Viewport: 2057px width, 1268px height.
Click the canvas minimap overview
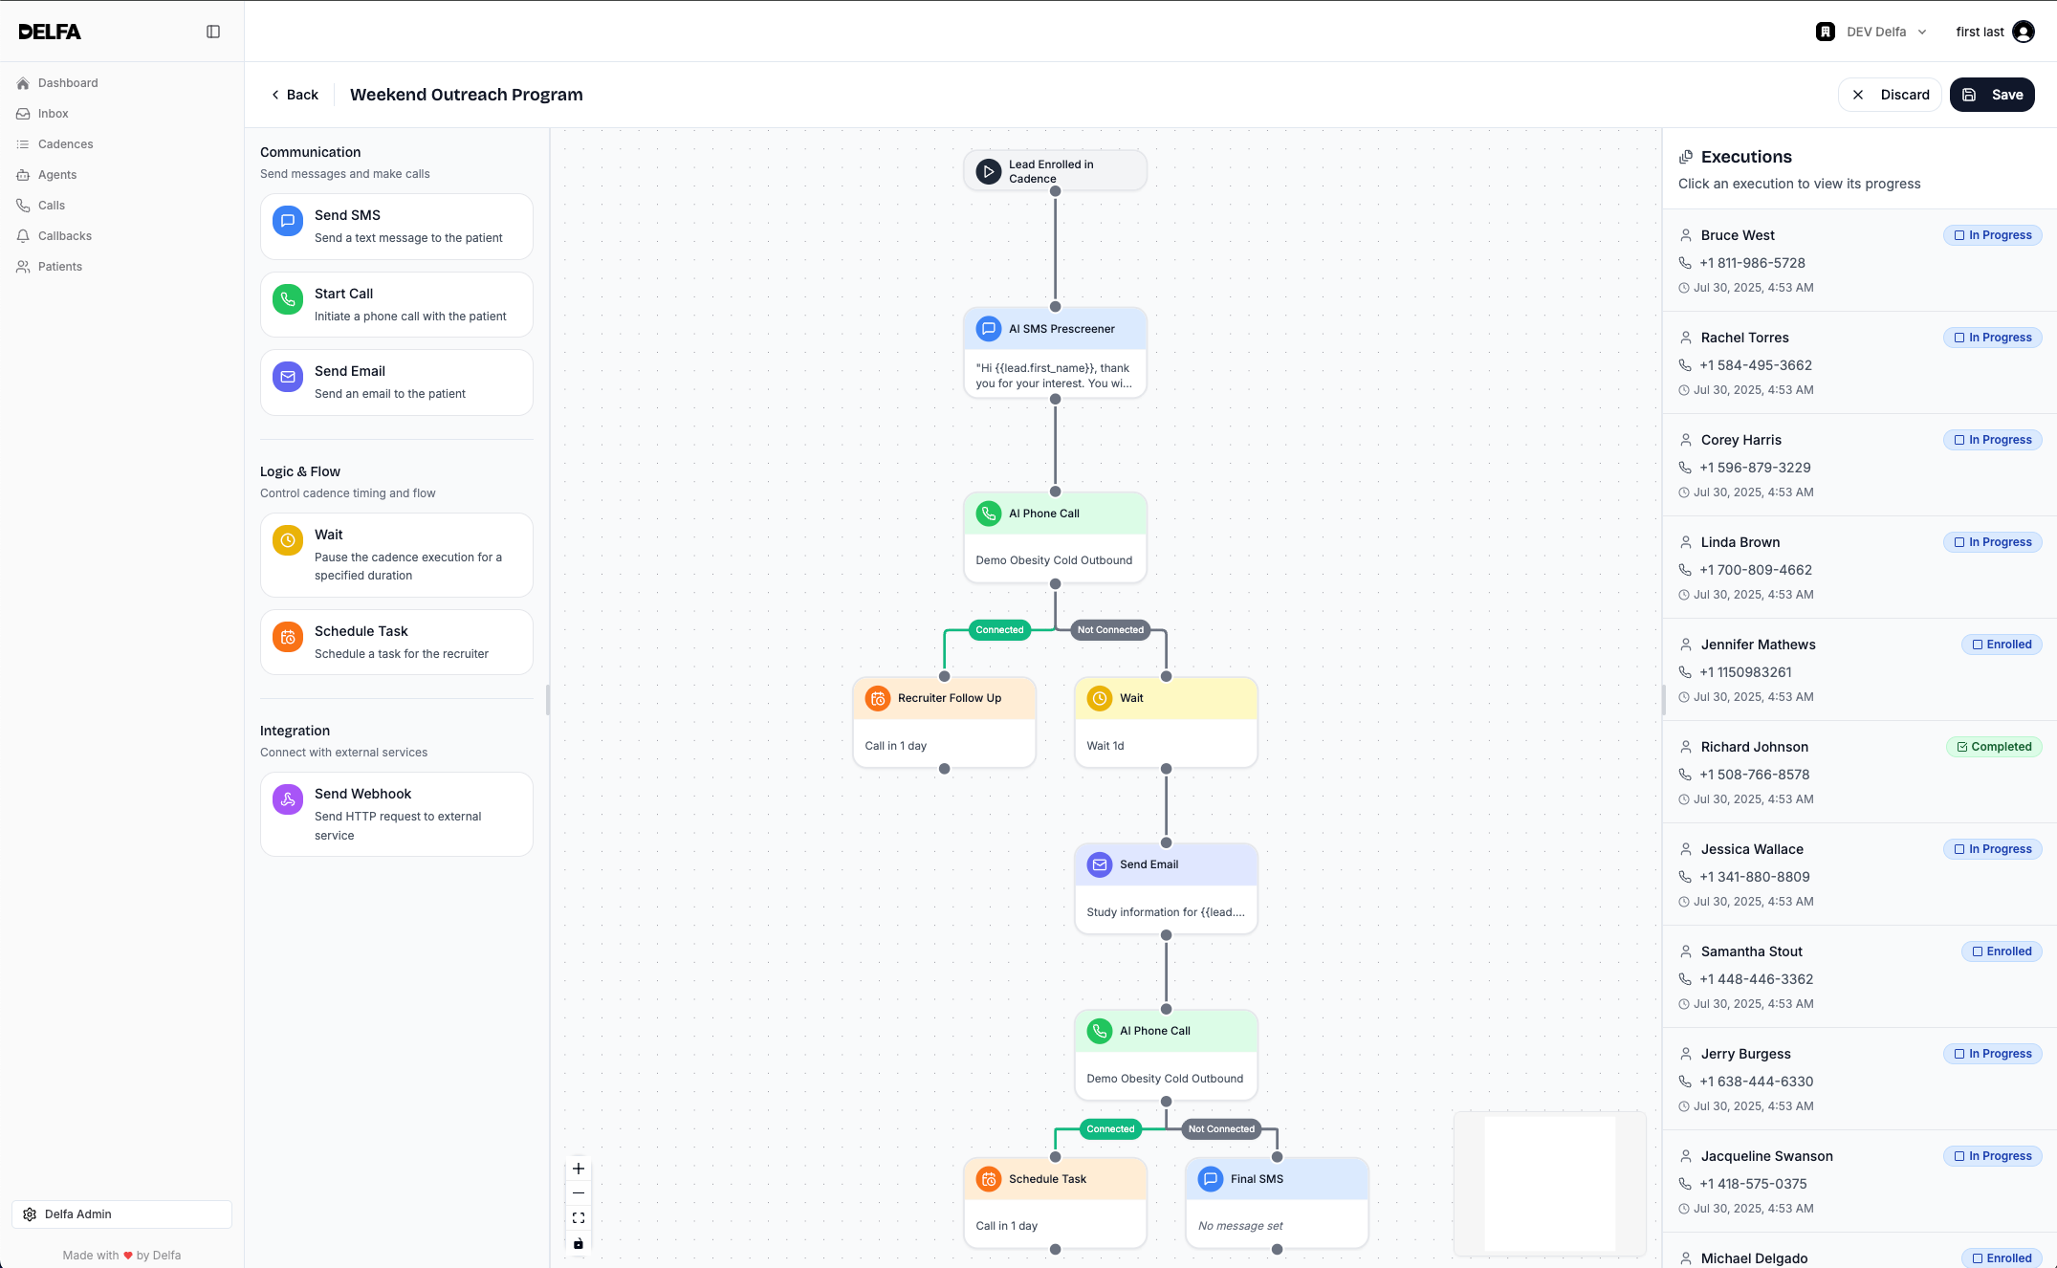coord(1549,1183)
